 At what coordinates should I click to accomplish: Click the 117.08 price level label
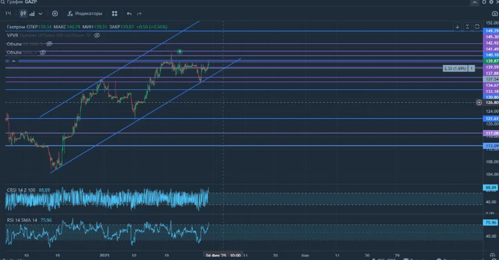click(x=491, y=133)
